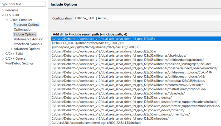Select the ti-cgt-c2000 compiler include path
Screen dimensions: 221x126
tap(96, 123)
